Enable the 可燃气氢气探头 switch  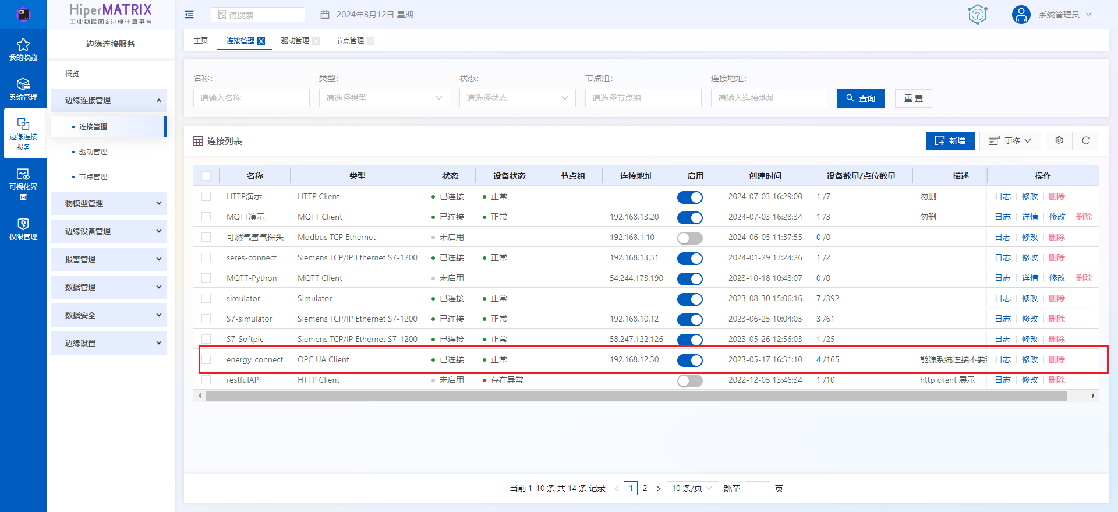(690, 238)
